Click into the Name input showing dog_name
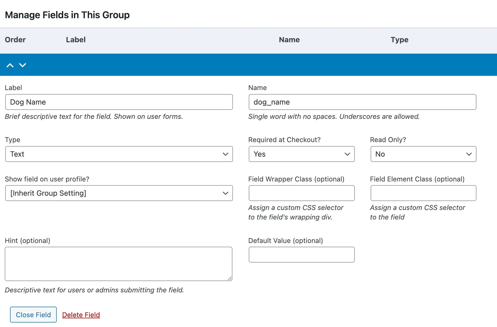This screenshot has height=327, width=497. 362,102
